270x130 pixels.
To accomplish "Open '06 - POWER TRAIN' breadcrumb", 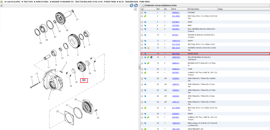I will pos(108,2).
